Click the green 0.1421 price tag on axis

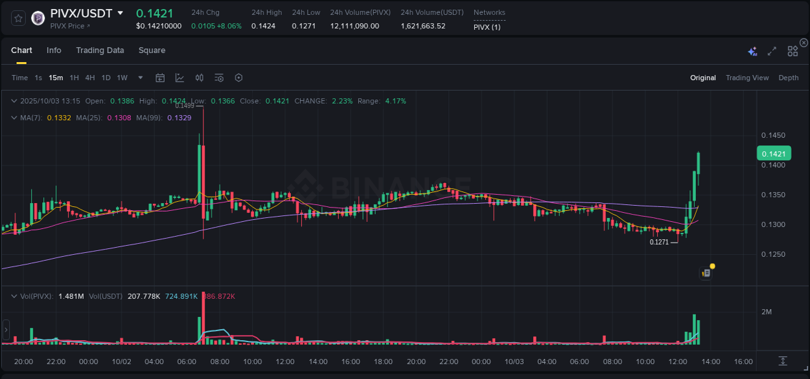pyautogui.click(x=774, y=153)
